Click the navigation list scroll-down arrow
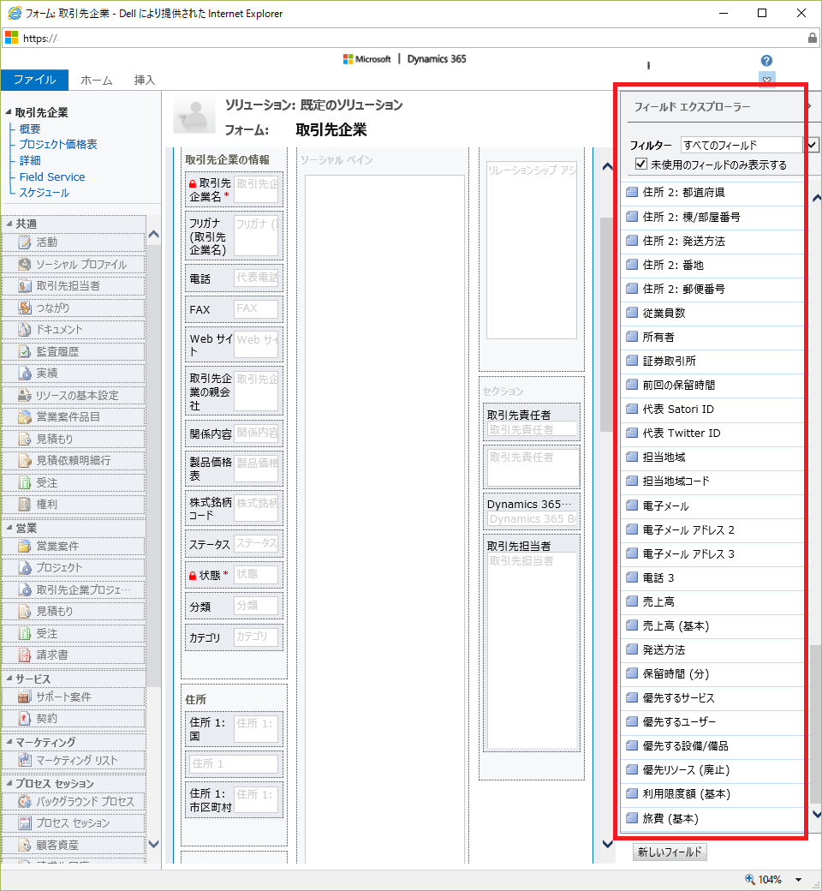This screenshot has height=891, width=822. click(153, 845)
